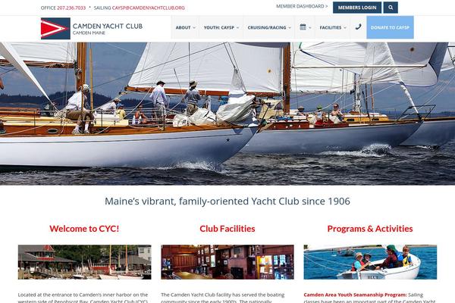Click the harbor clubhouse thumbnail image

[84, 262]
